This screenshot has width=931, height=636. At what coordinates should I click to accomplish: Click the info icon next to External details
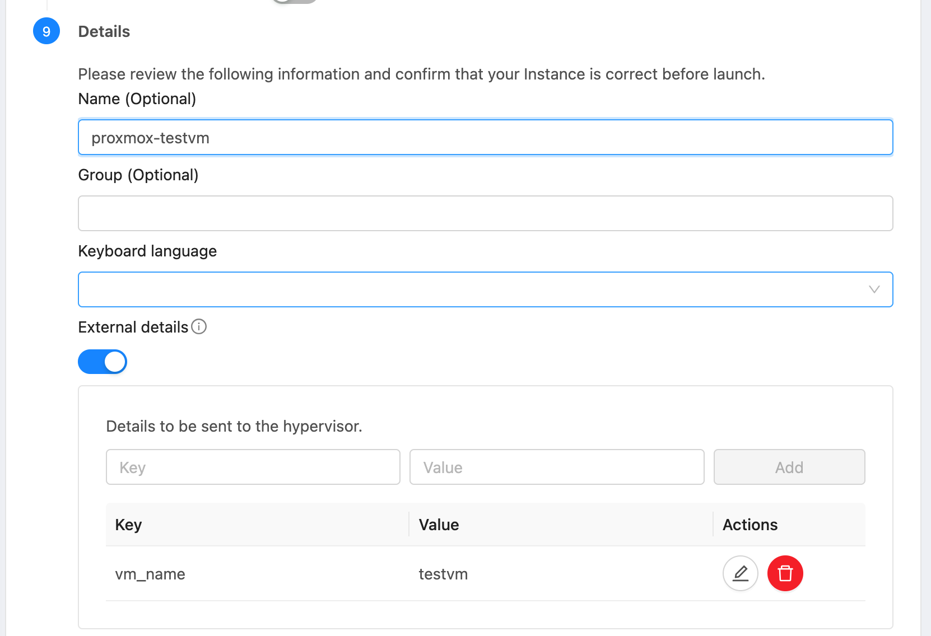(199, 326)
